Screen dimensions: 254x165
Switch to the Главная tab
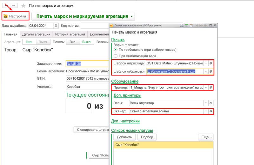(11, 34)
